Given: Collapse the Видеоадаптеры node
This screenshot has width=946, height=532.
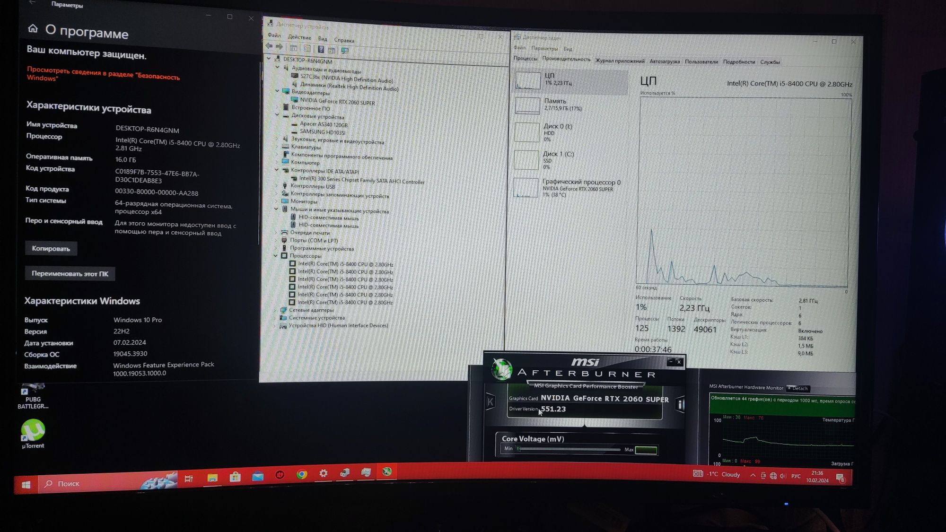Looking at the screenshot, I should click(x=278, y=91).
